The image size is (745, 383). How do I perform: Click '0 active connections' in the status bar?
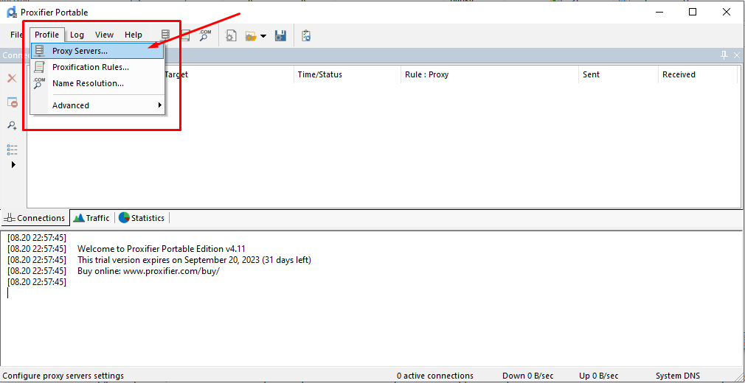[x=435, y=376]
